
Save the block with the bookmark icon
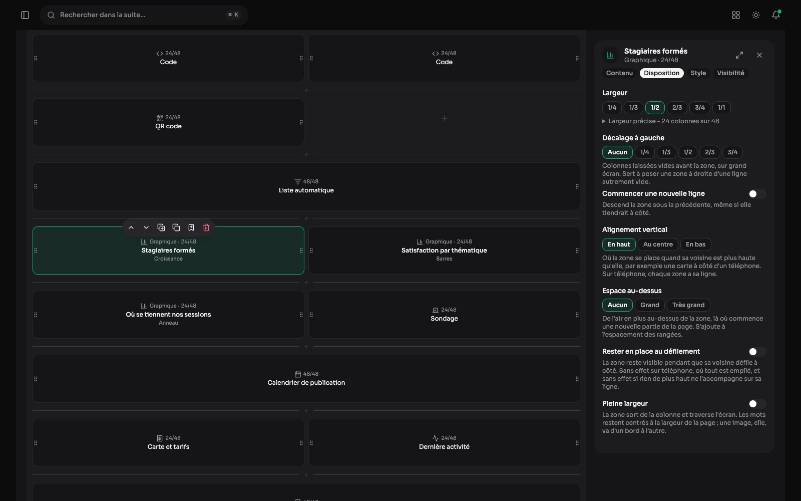tap(191, 227)
